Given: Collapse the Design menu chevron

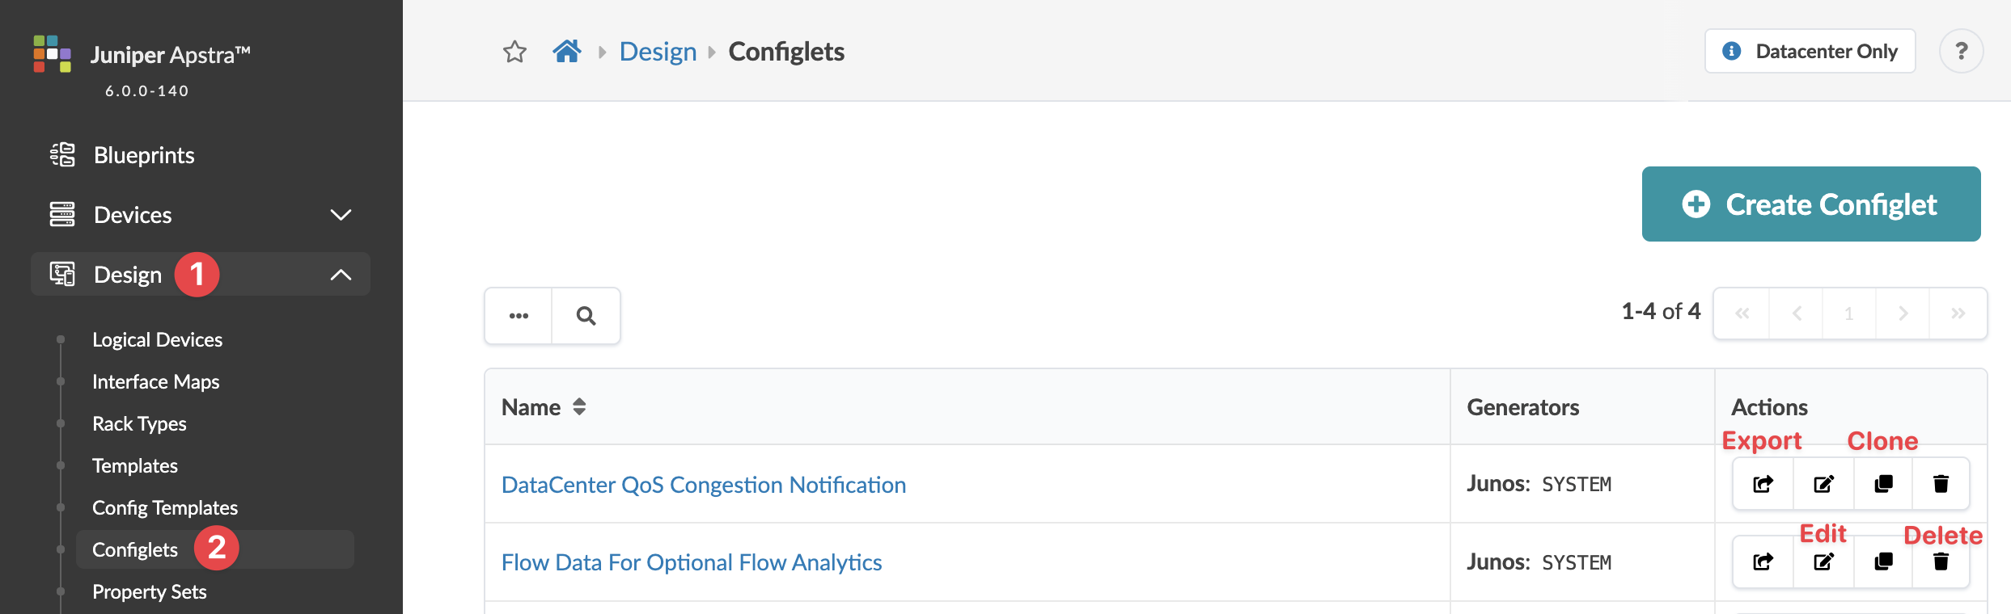Looking at the screenshot, I should [341, 275].
